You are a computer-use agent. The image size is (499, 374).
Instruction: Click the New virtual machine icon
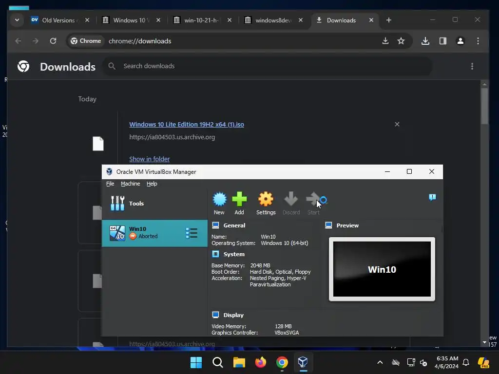pyautogui.click(x=219, y=199)
